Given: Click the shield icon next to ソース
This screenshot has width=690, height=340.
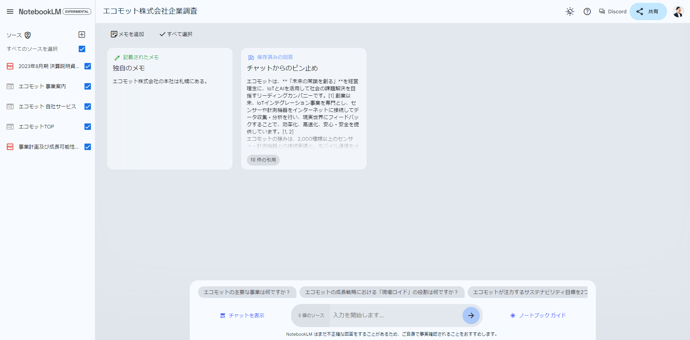Looking at the screenshot, I should pos(28,35).
